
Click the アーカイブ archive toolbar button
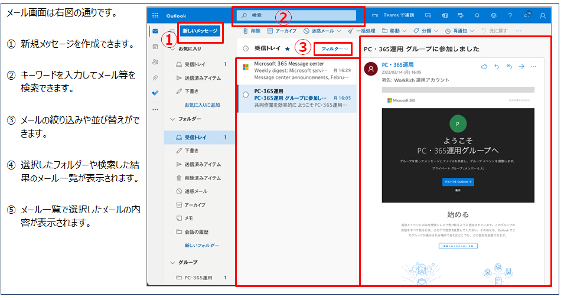click(x=282, y=31)
